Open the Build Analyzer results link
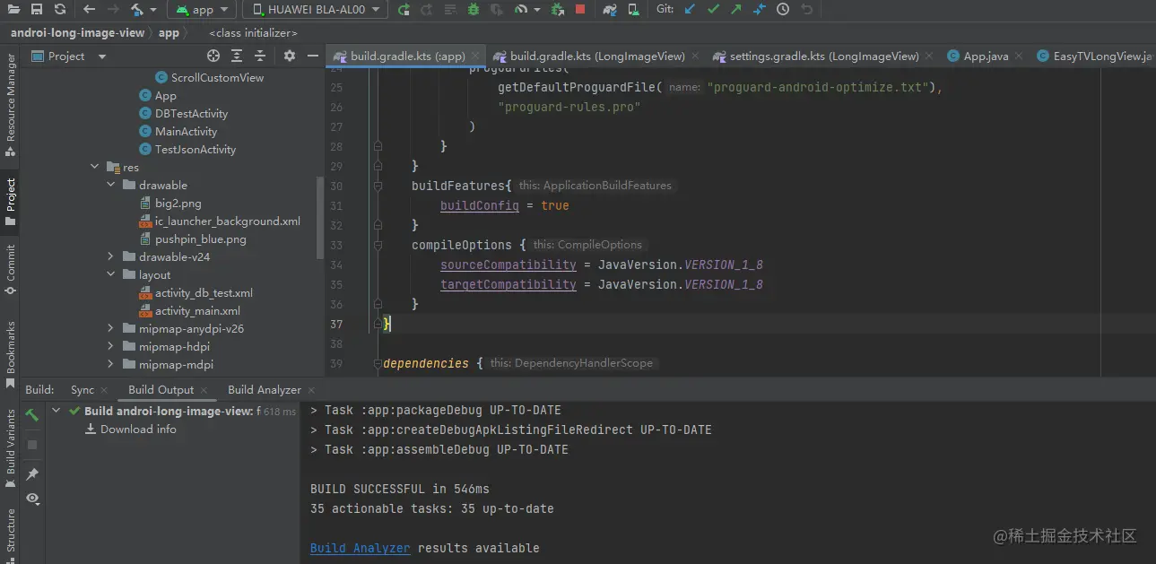This screenshot has height=564, width=1156. click(361, 548)
